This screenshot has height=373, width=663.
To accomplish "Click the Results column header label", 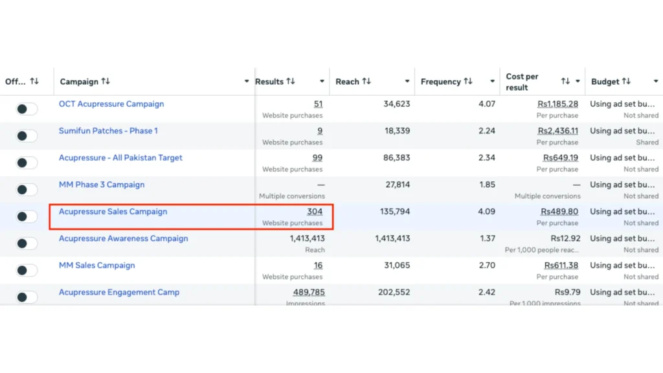I will [269, 82].
